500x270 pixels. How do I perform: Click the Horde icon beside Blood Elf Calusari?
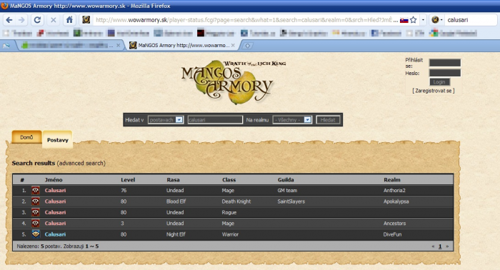click(36, 201)
